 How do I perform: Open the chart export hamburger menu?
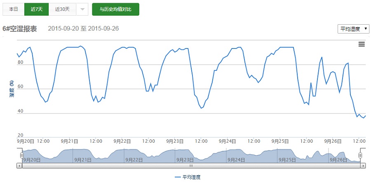click(362, 44)
